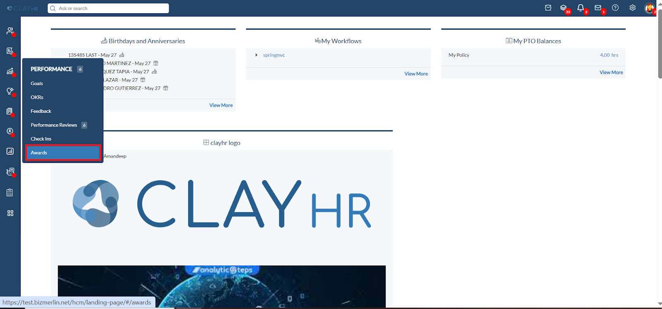Image resolution: width=662 pixels, height=309 pixels.
Task: Open the reports chart box sidebar icon
Action: 10,151
